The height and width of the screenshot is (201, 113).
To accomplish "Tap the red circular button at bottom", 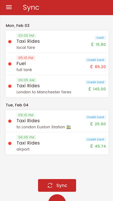I will 57,198.
